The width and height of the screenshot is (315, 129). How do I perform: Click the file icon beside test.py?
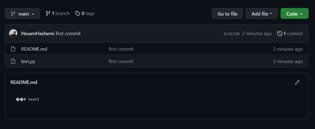[13, 61]
